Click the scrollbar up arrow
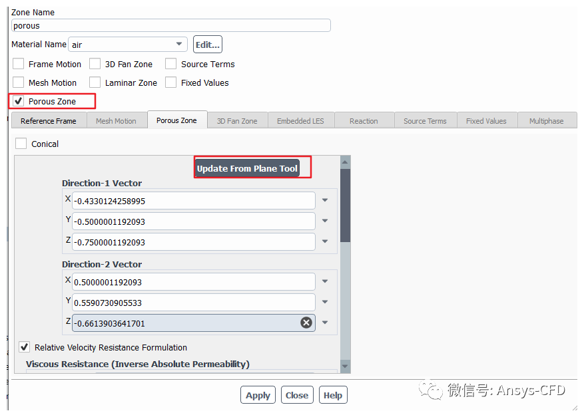Screen dimensions: 584x417 [x=345, y=162]
